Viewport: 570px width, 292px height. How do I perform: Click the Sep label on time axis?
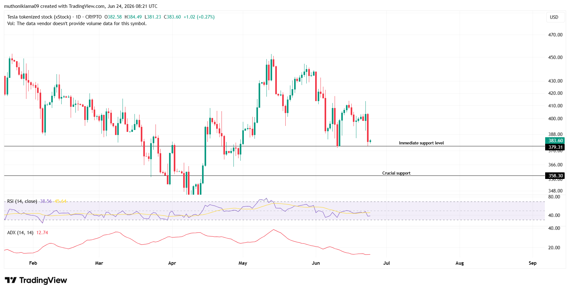click(x=532, y=263)
